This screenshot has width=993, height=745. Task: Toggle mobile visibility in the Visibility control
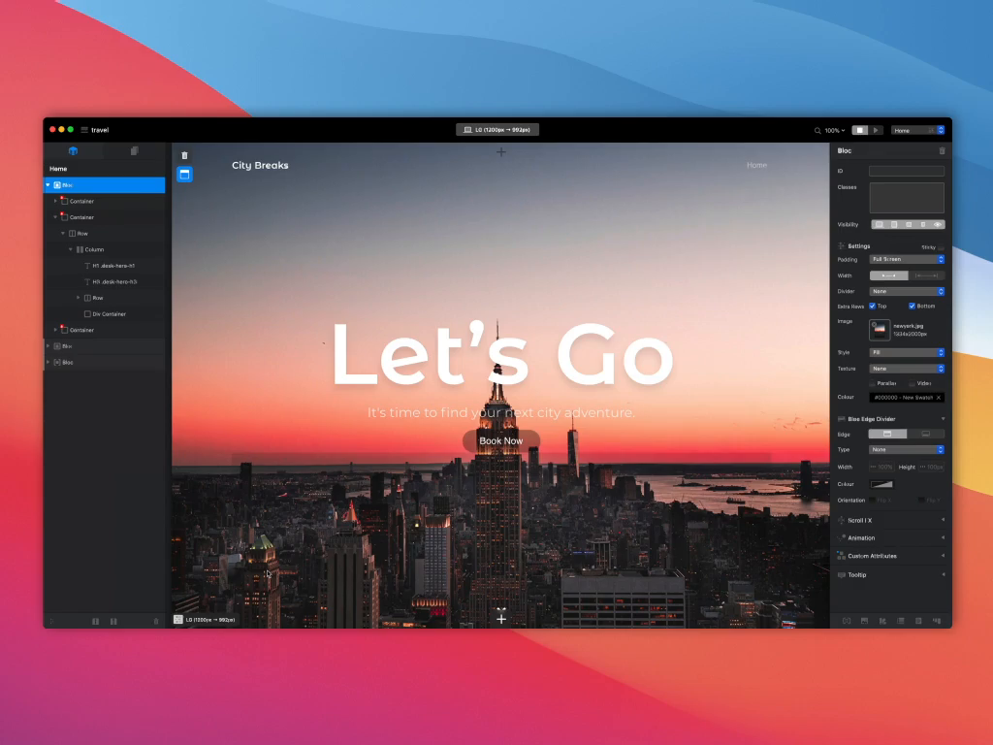point(923,224)
